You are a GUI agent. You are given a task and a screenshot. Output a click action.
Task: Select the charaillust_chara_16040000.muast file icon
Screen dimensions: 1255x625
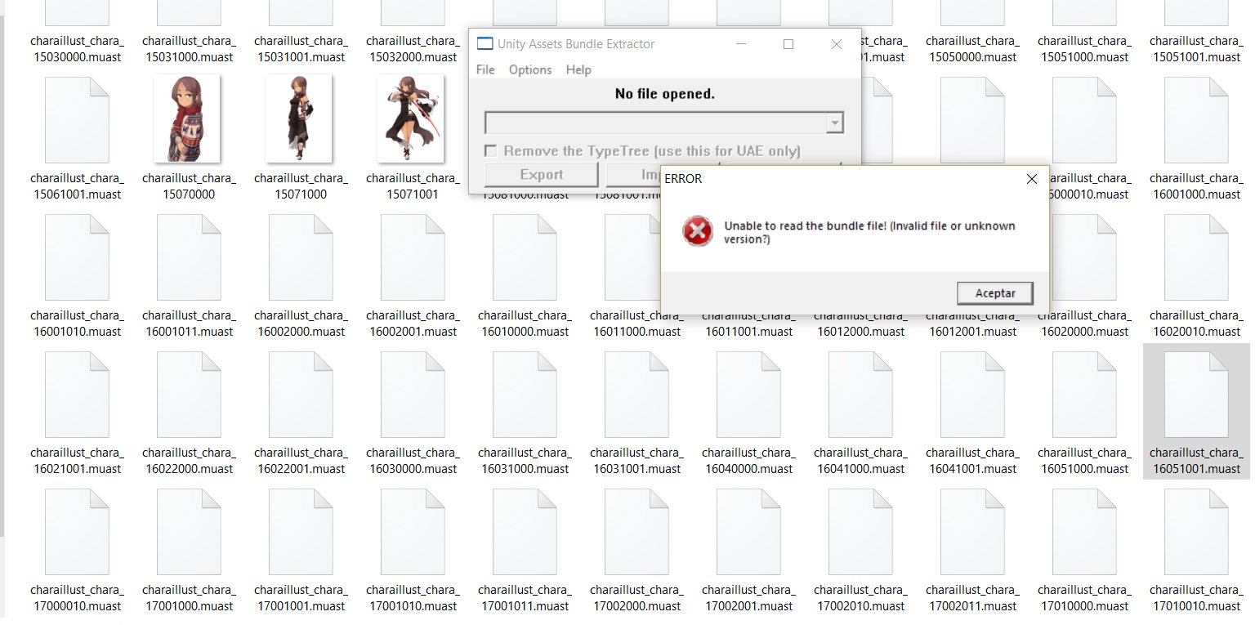coord(748,396)
